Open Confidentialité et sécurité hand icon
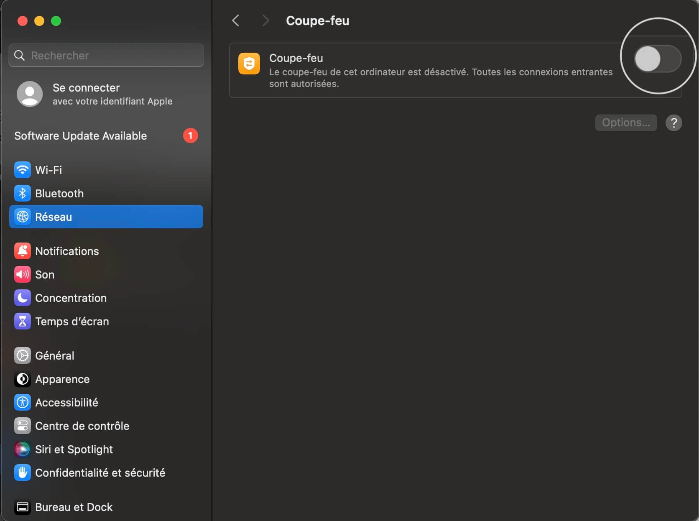 point(23,472)
